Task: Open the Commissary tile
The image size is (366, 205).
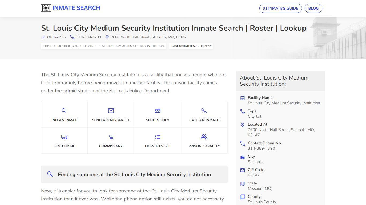Action: coord(111,141)
